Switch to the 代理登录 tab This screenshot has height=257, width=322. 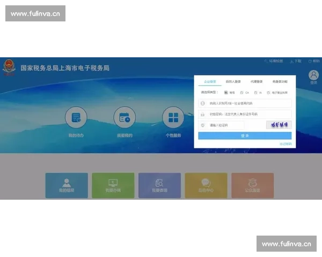257,81
